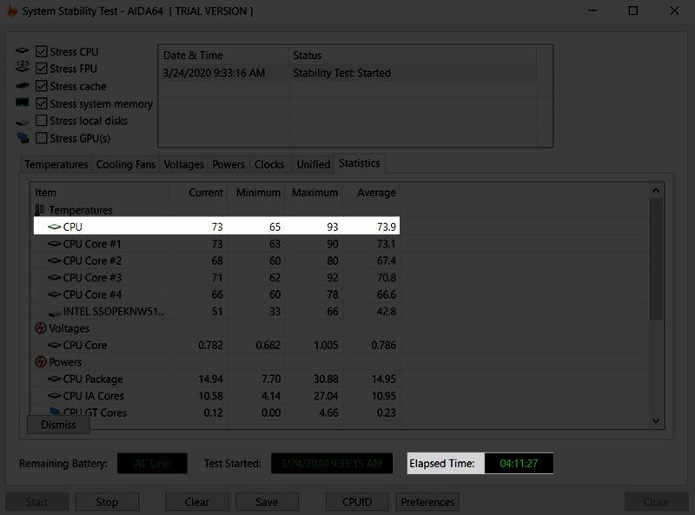Click the chip icon of CPU Core #2
The image size is (695, 515).
54,261
